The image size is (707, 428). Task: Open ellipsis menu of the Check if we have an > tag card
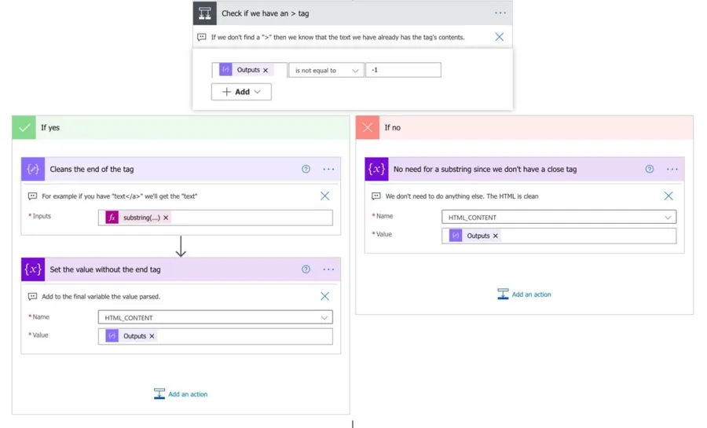500,13
